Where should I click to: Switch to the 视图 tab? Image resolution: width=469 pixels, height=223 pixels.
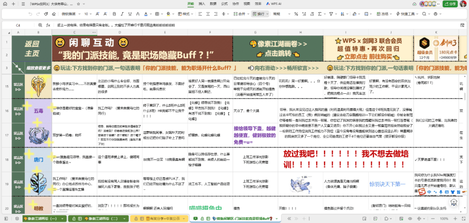(x=247, y=4)
